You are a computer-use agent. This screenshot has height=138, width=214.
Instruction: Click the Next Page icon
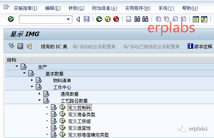pos(175,19)
